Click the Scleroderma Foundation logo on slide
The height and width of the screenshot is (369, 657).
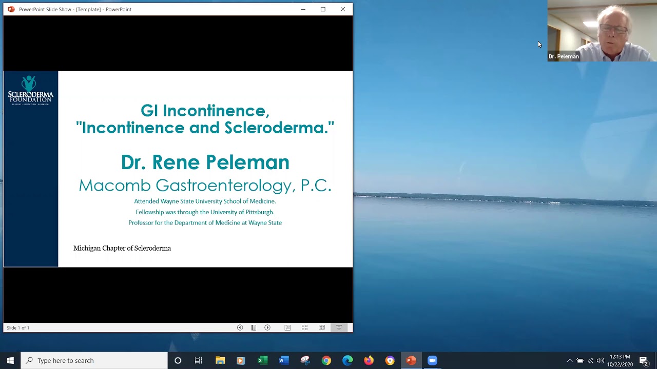[31, 91]
